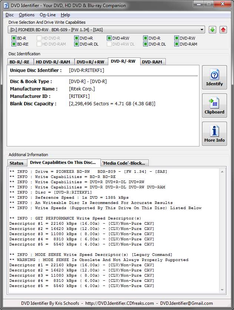The height and width of the screenshot is (310, 234).
Task: Close the DVD Identifier window
Action: click(223, 4)
